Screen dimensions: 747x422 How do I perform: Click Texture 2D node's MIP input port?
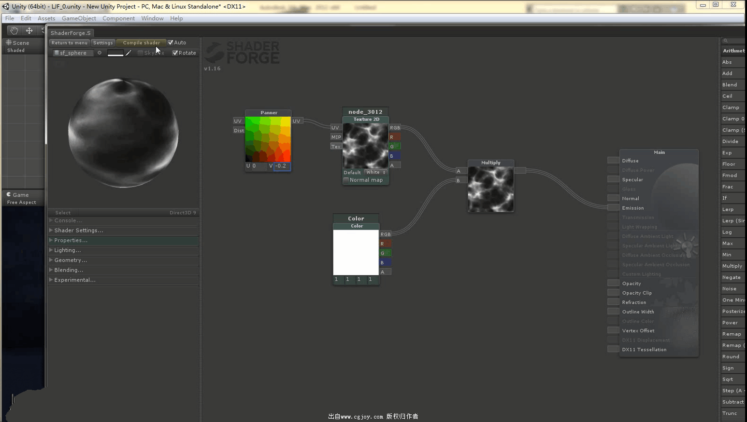point(336,137)
